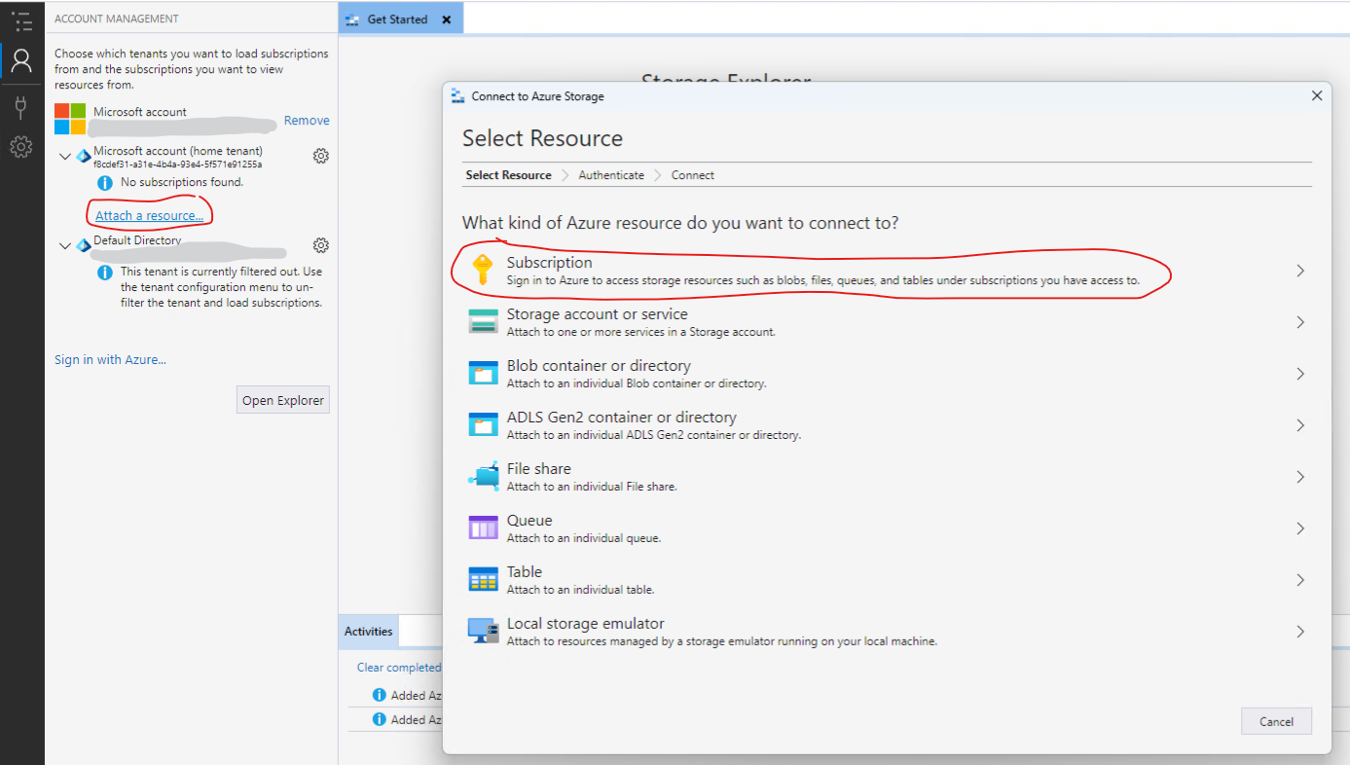The width and height of the screenshot is (1350, 765).
Task: Open Queue chevron arrow
Action: 1300,528
